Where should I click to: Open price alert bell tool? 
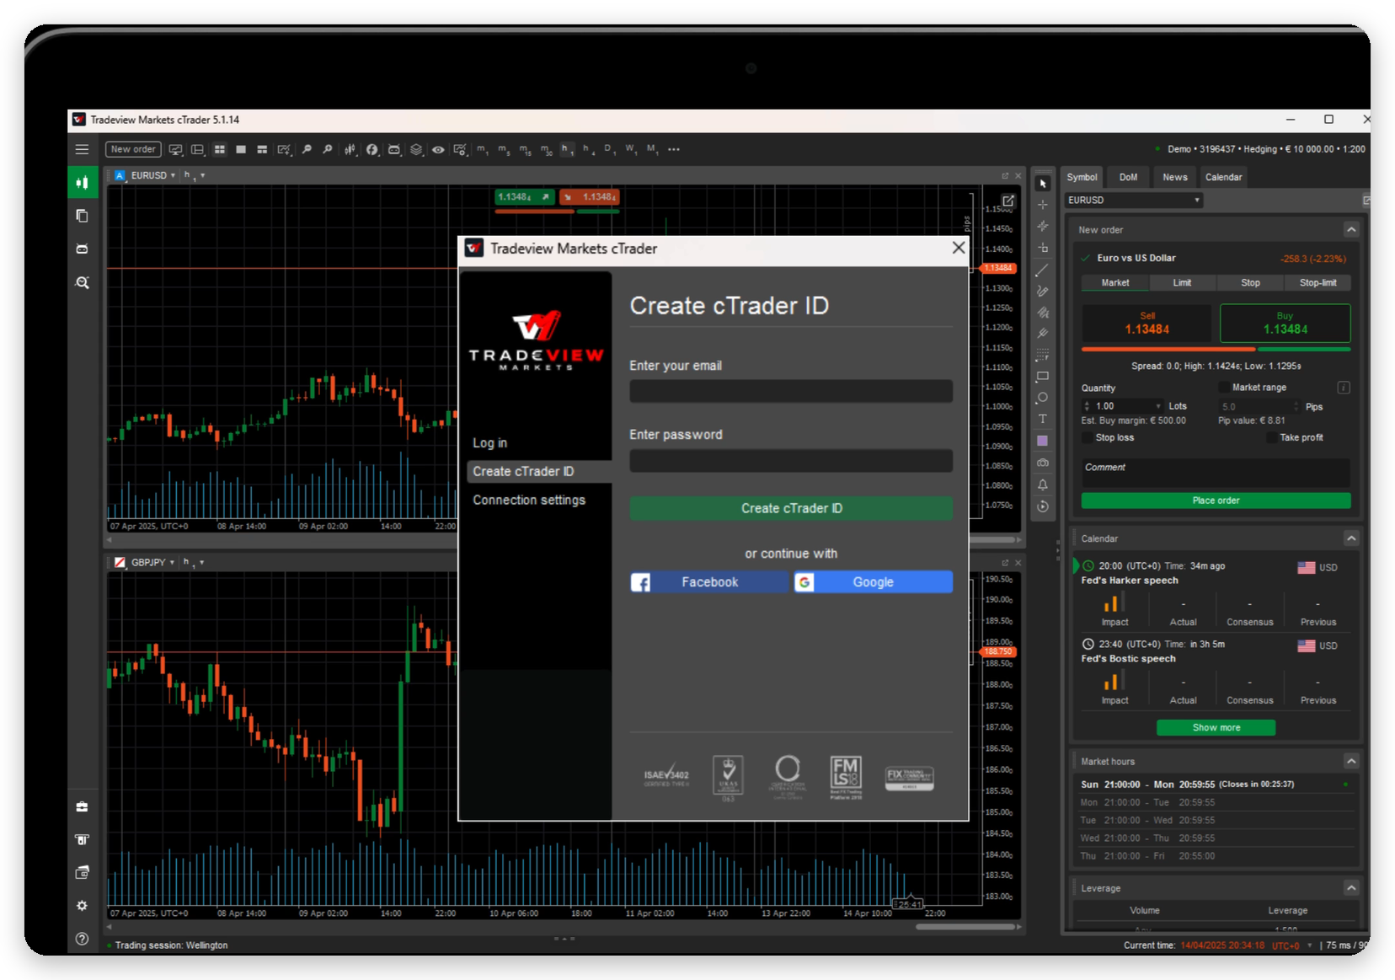point(1042,485)
